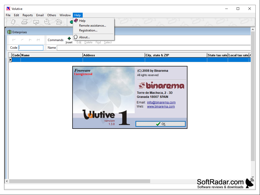Open the Email menu

coord(40,15)
